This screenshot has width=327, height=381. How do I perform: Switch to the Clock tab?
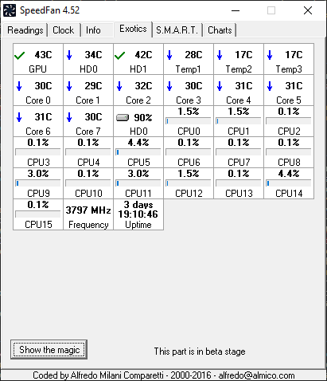(x=64, y=30)
